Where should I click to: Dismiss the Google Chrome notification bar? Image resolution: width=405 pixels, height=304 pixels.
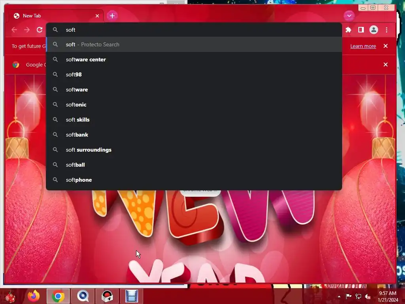pos(385,65)
